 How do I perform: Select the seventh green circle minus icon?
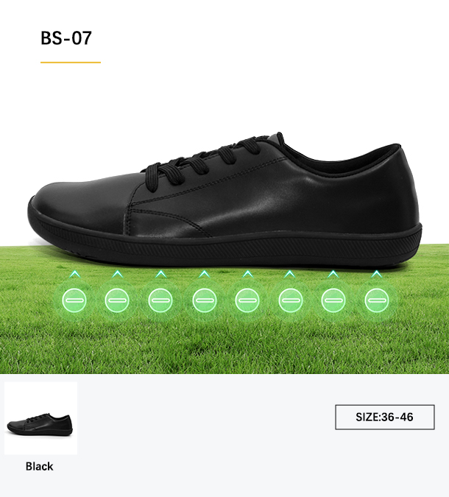(x=333, y=300)
